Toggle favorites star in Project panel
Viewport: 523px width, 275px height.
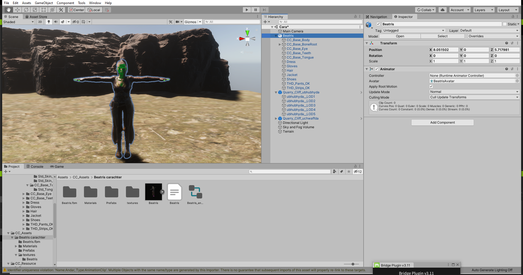tap(349, 172)
